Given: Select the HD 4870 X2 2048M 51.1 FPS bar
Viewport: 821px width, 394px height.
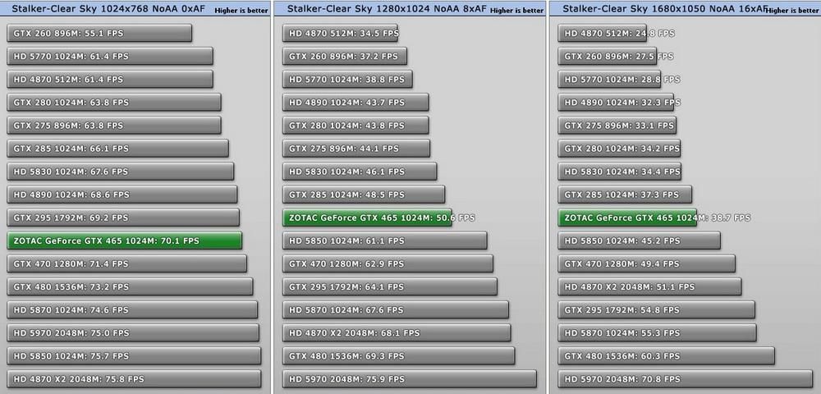Looking at the screenshot, I should coord(649,286).
